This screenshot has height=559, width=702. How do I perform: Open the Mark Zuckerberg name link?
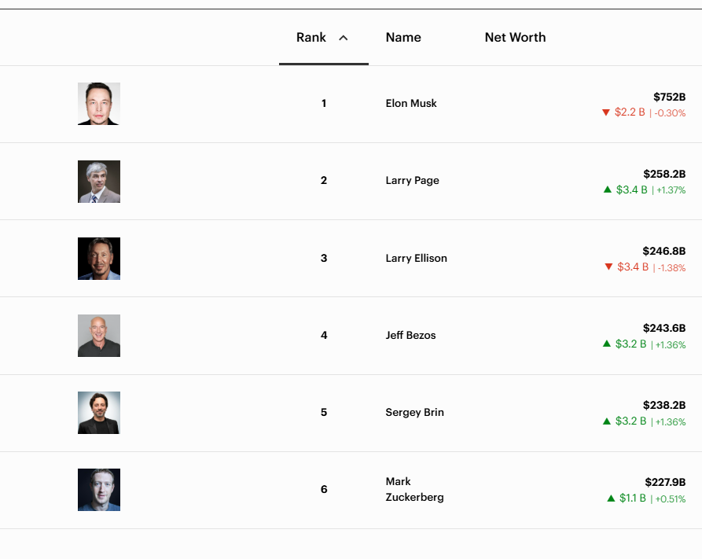414,489
